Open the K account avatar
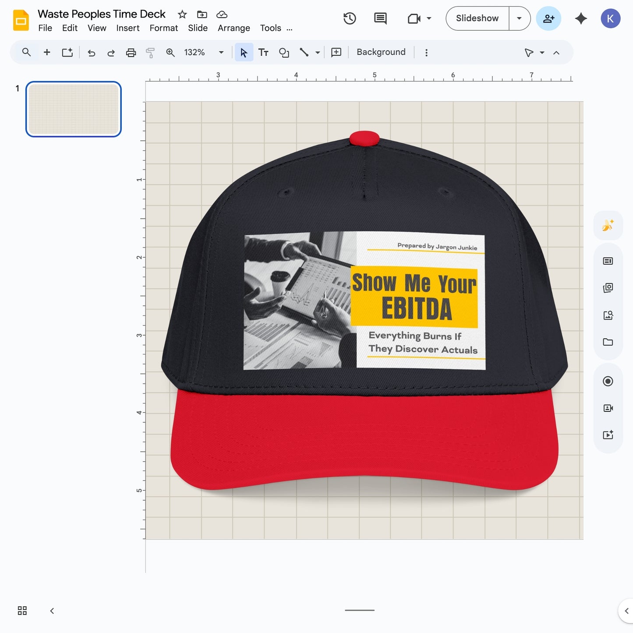Screen dimensions: 633x633 click(610, 18)
